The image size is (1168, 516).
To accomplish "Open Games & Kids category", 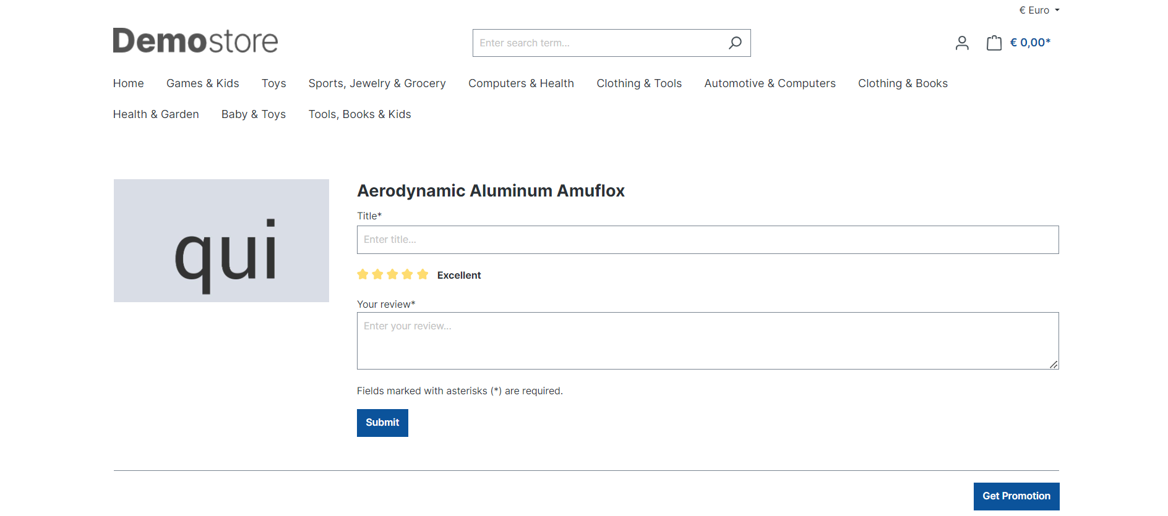I will tap(202, 83).
